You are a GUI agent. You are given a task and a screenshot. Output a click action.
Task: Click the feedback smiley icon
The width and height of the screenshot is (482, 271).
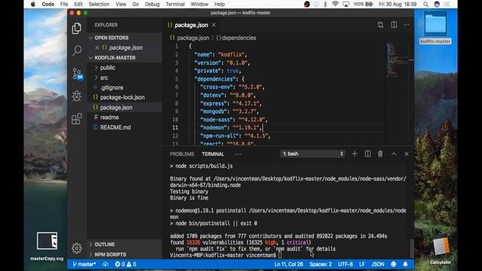[393, 264]
